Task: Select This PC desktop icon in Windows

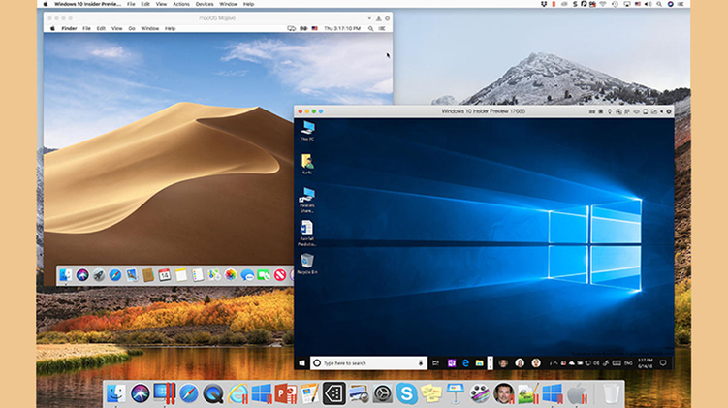Action: coord(307,131)
